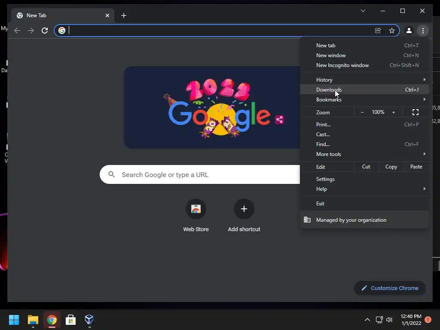440x330 pixels.
Task: Show hidden system tray icons
Action: click(x=367, y=320)
